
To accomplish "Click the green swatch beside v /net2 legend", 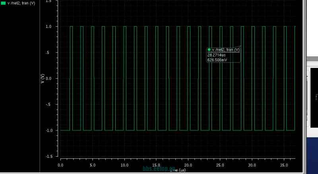I will pos(3,3).
